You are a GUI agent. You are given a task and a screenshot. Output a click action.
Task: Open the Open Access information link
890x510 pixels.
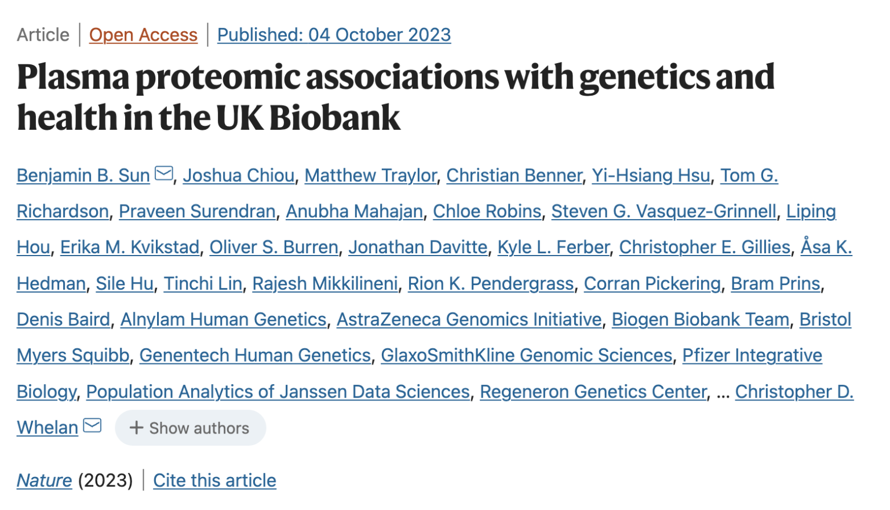[x=143, y=35]
